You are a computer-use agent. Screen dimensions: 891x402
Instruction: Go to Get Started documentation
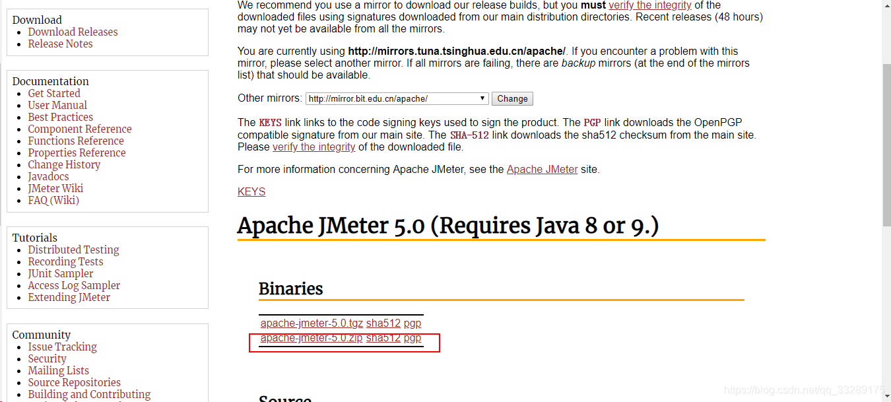pyautogui.click(x=54, y=93)
